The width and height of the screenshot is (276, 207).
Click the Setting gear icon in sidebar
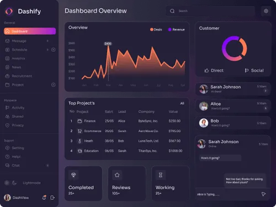coord(7,148)
